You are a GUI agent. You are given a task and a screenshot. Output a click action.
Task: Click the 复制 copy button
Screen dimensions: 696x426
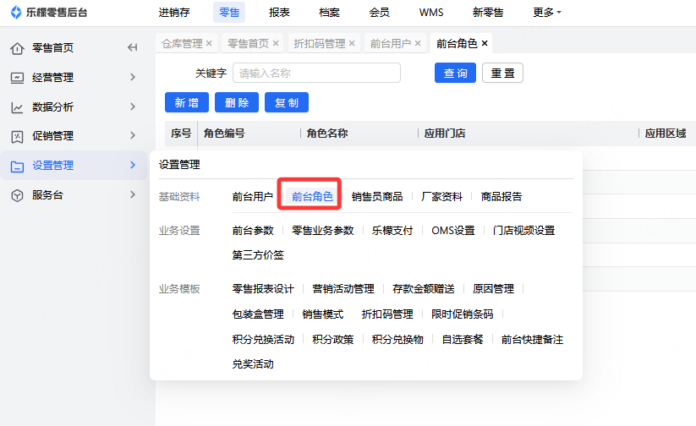pyautogui.click(x=287, y=102)
